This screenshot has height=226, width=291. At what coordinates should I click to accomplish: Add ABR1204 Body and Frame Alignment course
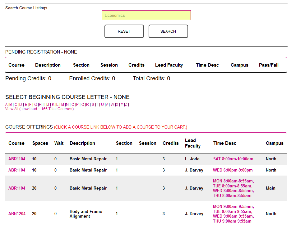click(x=16, y=214)
